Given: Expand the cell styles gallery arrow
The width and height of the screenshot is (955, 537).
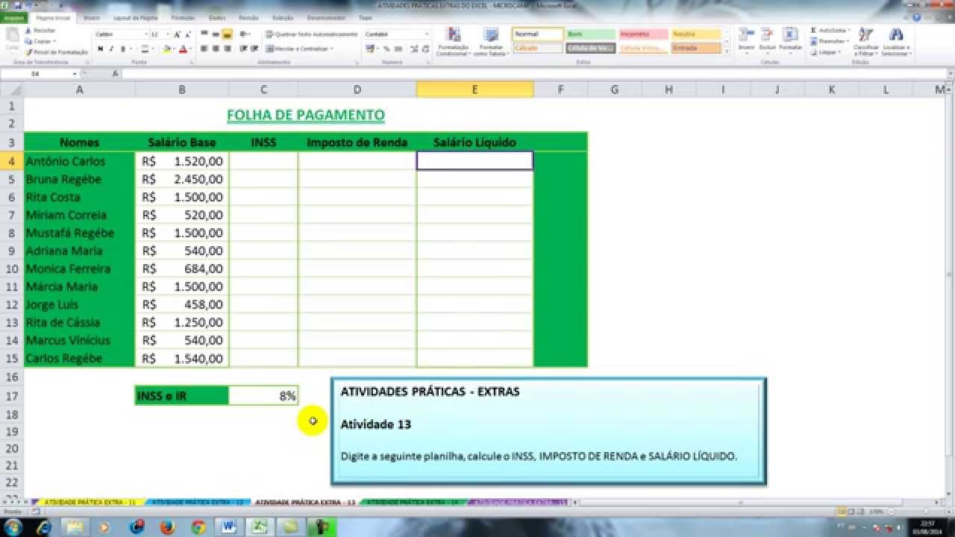Looking at the screenshot, I should [x=727, y=51].
